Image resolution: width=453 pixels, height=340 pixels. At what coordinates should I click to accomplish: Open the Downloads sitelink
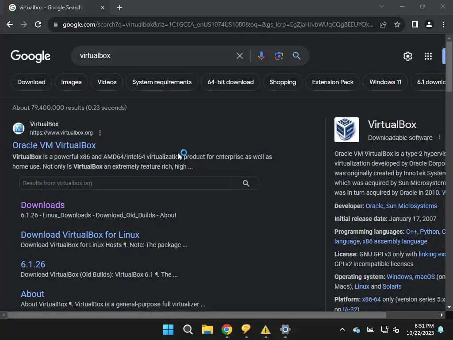(43, 205)
